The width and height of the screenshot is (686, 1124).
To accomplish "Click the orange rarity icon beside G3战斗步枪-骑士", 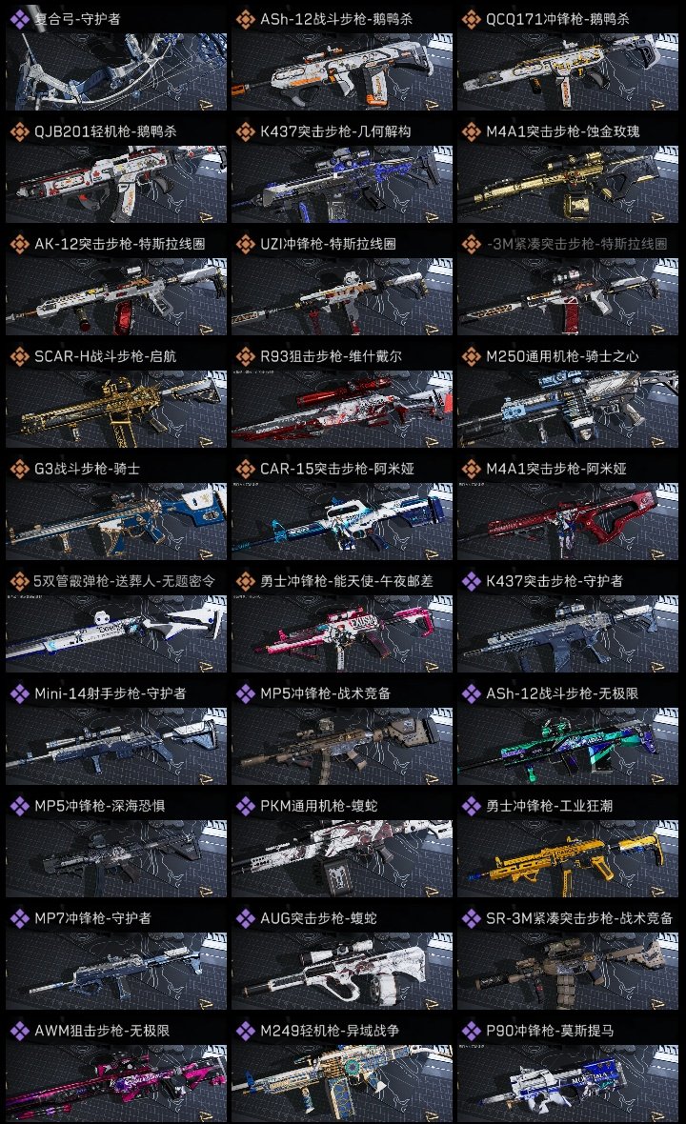I will pos(19,469).
